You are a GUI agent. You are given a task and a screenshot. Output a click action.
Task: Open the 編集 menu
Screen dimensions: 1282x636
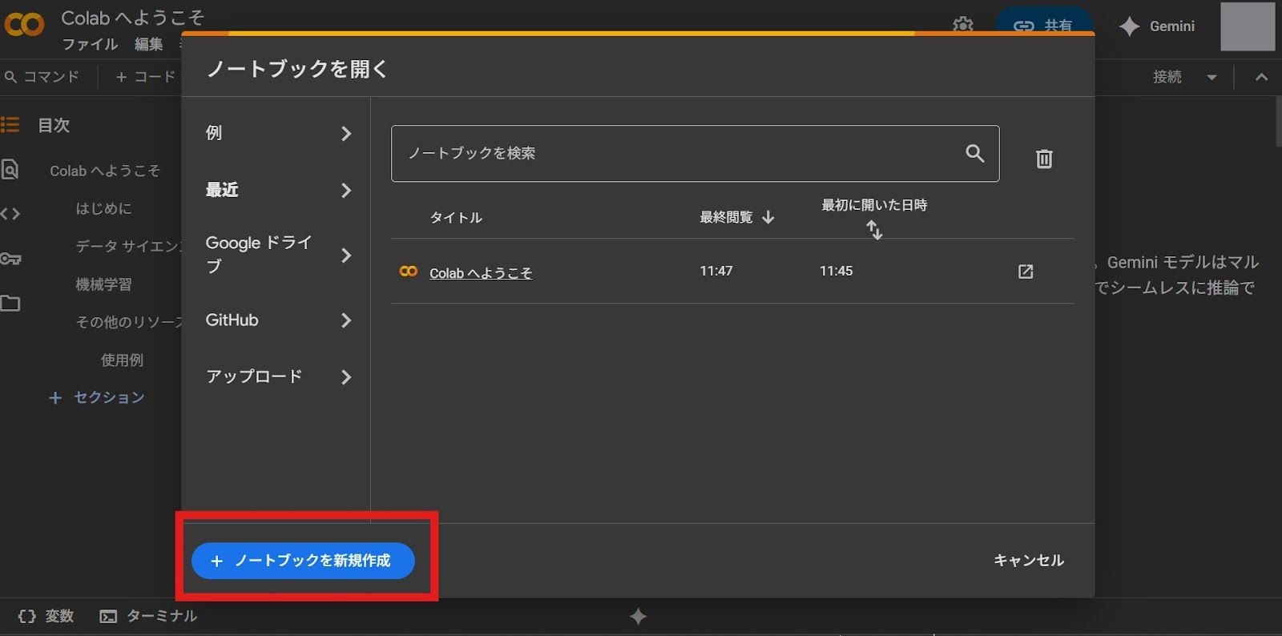[148, 44]
